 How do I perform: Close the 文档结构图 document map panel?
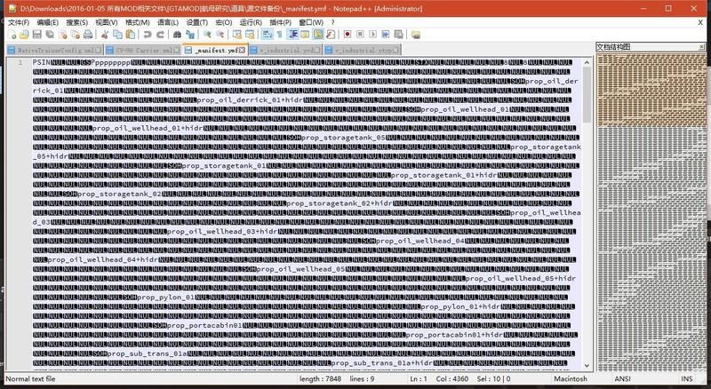(702, 46)
